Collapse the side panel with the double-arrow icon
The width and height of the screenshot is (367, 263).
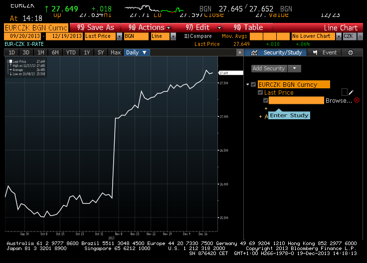tap(240, 52)
